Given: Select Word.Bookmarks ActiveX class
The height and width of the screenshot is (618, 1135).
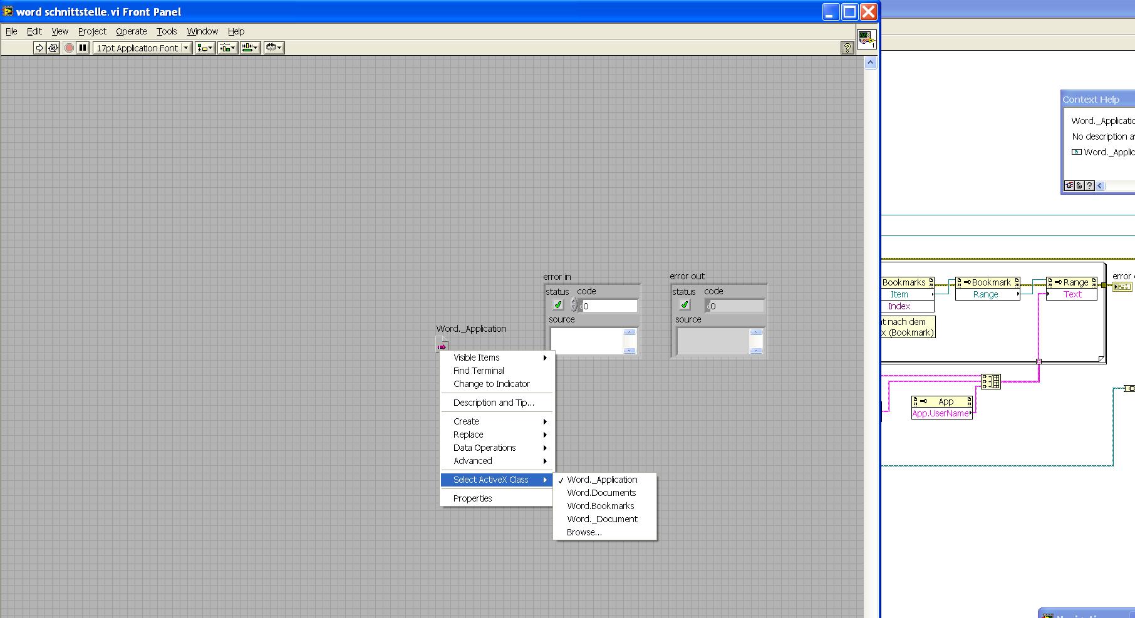Looking at the screenshot, I should (605, 506).
